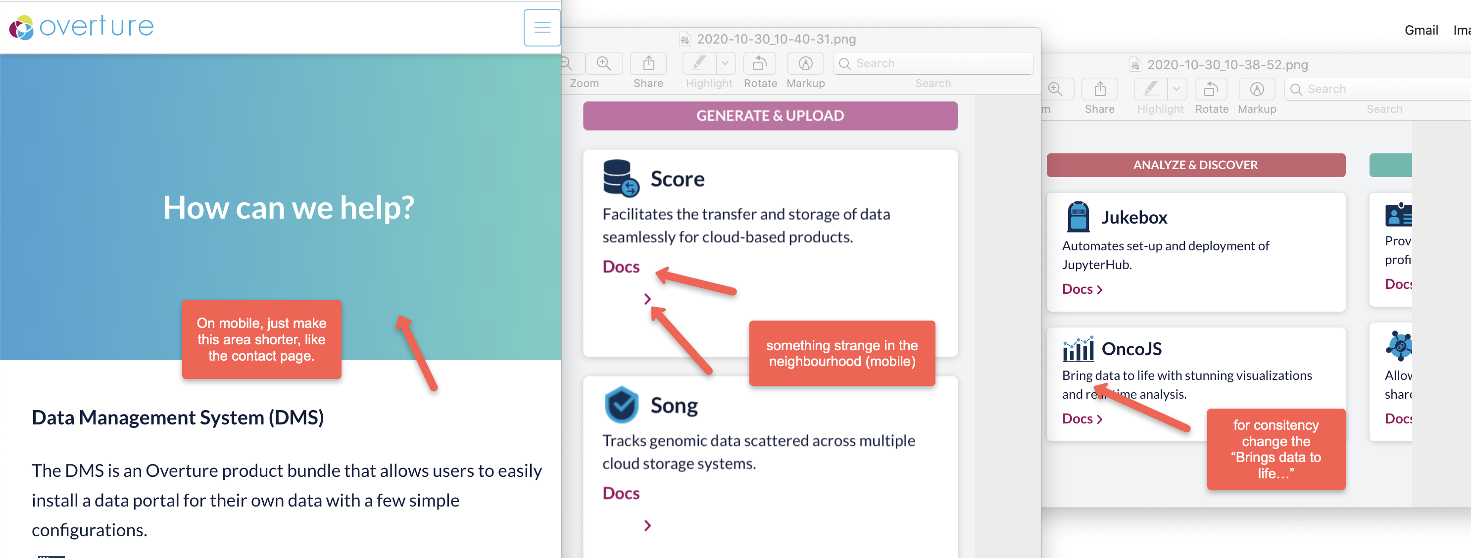Open the Docs link under Jukebox
The width and height of the screenshot is (1471, 558).
1082,289
